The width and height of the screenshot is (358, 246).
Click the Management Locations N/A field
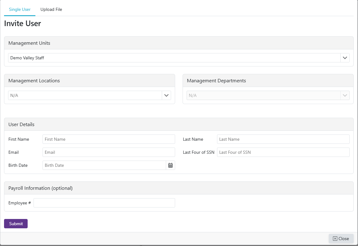tap(85, 95)
